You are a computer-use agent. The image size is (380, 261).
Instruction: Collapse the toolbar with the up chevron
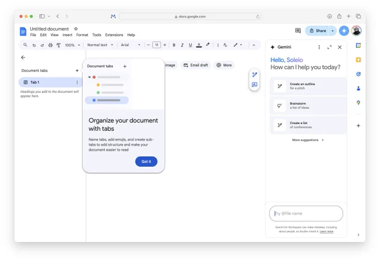[254, 45]
